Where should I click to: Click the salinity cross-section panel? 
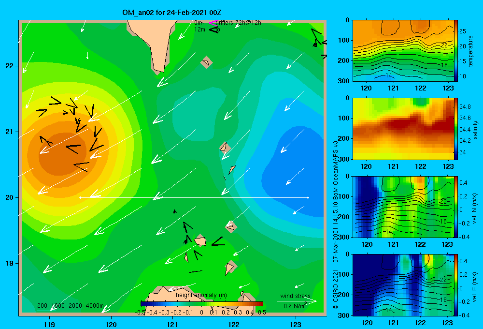click(x=403, y=129)
